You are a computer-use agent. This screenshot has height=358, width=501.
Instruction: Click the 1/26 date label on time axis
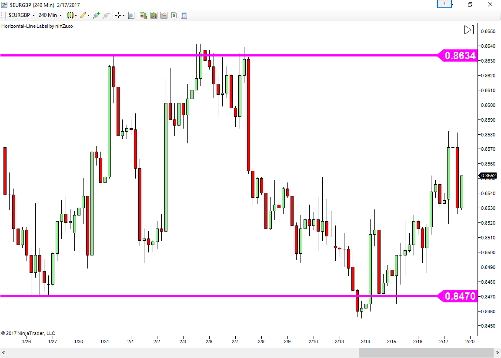point(26,341)
